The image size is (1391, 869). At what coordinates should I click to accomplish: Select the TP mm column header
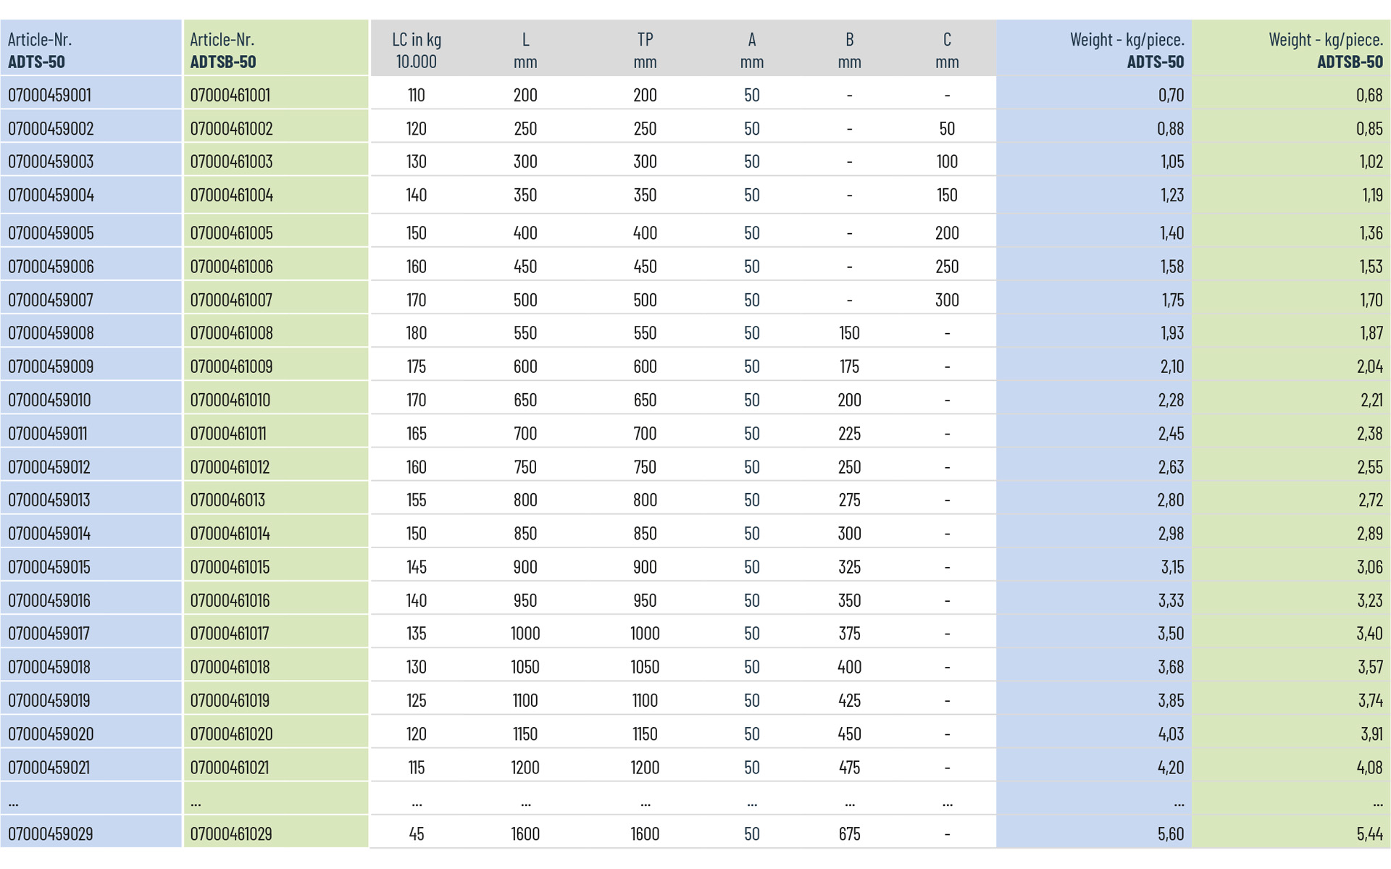[x=644, y=50]
